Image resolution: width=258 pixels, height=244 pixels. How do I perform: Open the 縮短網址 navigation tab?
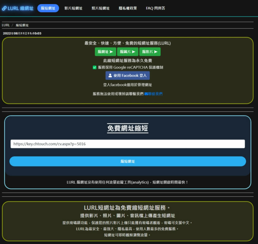pyautogui.click(x=48, y=8)
